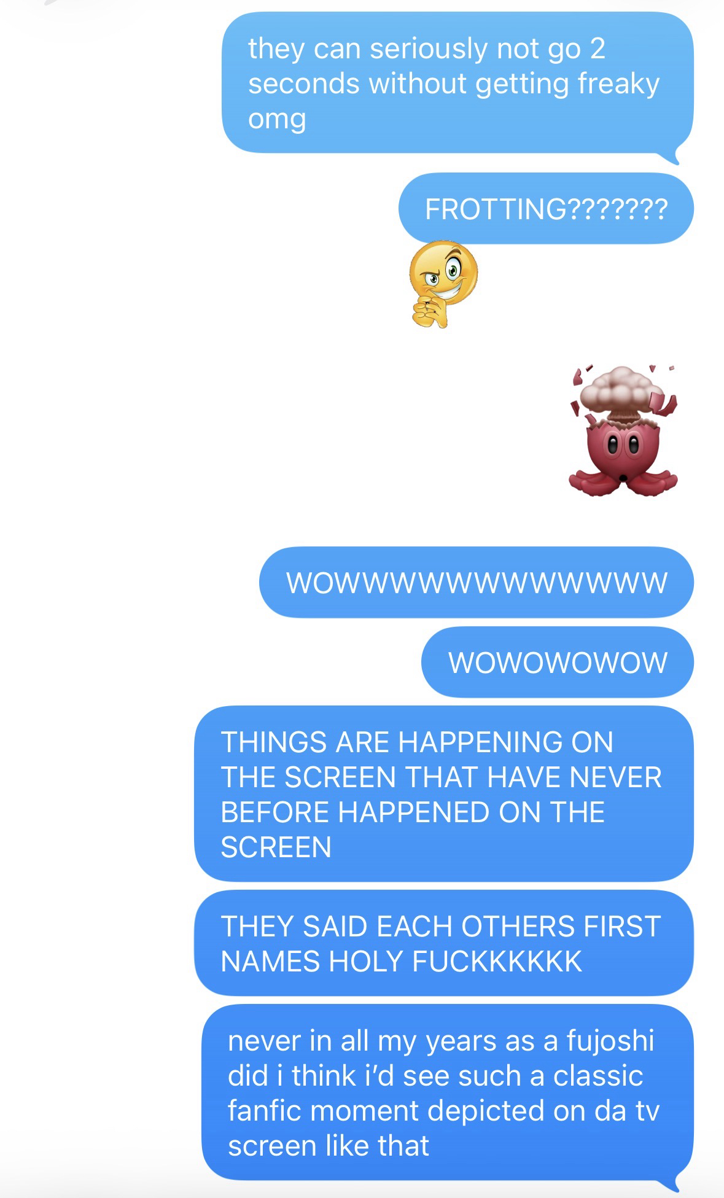Click "screen like that" in the final message
This screenshot has width=724, height=1198.
click(329, 1146)
